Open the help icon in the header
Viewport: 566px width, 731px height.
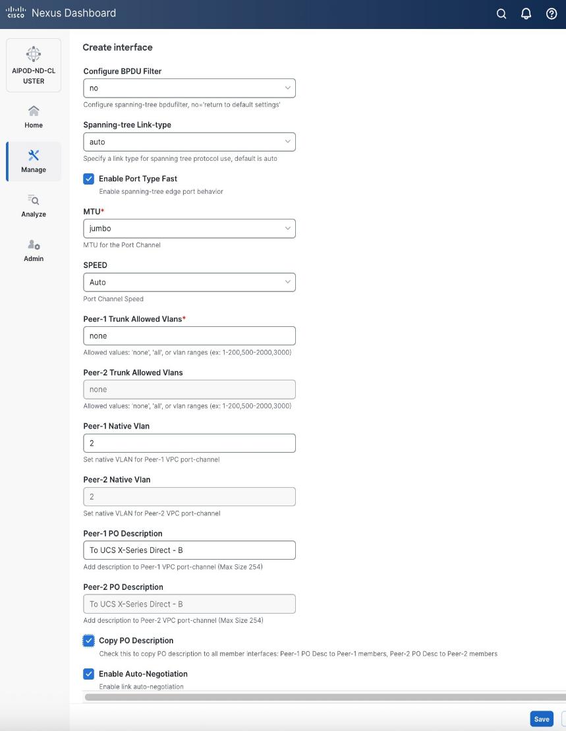(x=551, y=13)
